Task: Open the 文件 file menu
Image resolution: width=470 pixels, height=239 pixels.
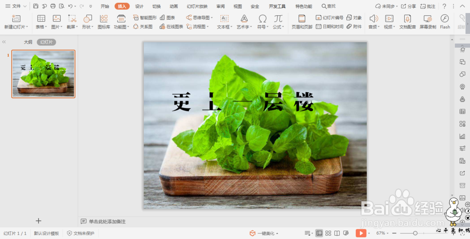Action: [16, 6]
